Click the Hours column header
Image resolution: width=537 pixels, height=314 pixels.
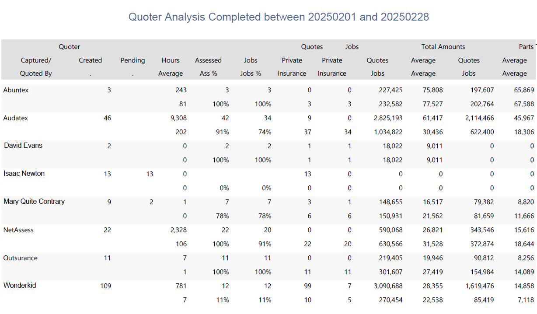coord(171,60)
